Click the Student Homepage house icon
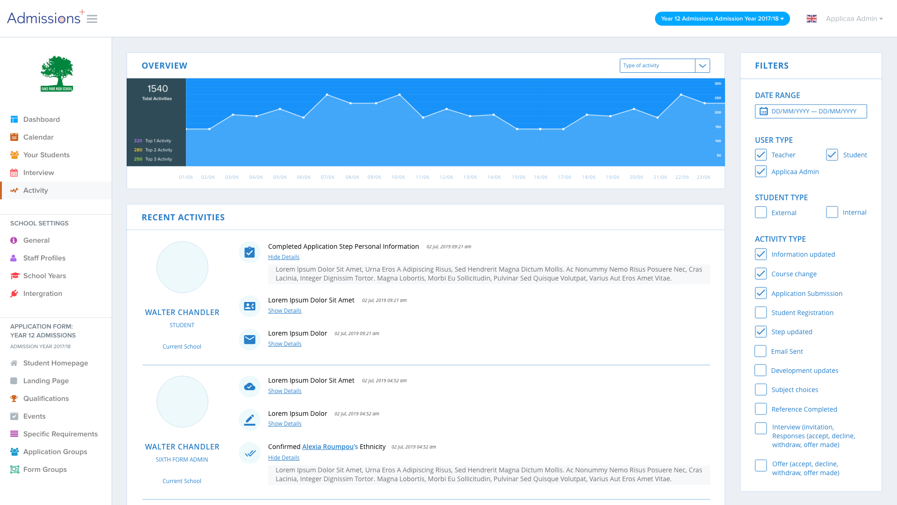 (14, 363)
